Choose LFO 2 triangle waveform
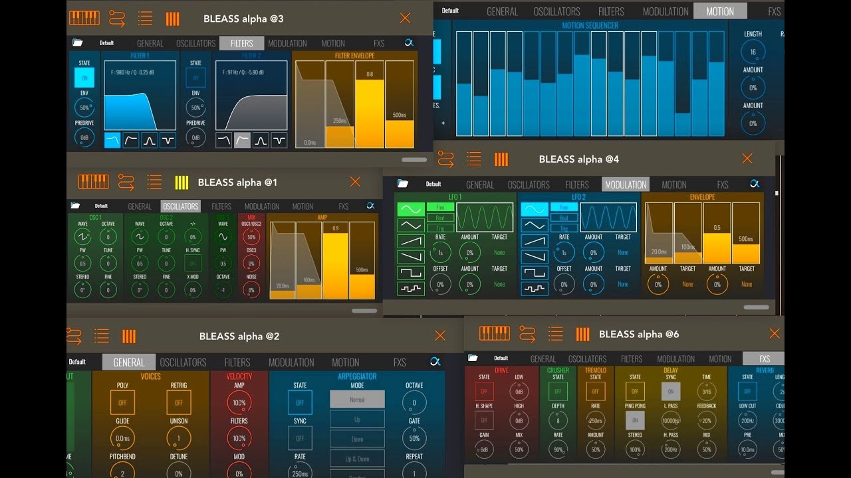 pos(535,225)
